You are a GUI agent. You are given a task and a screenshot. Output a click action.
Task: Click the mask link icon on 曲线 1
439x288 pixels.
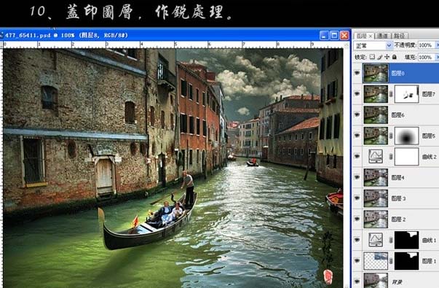[x=391, y=240]
